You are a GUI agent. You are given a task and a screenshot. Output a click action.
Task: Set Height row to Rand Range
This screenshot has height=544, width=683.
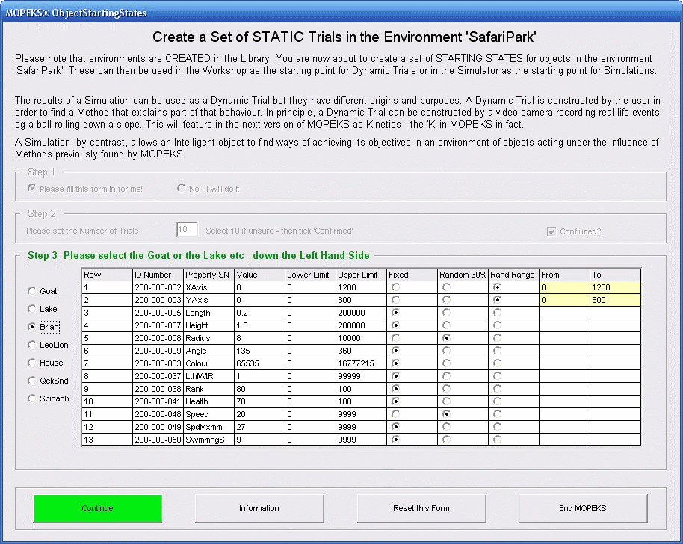497,325
